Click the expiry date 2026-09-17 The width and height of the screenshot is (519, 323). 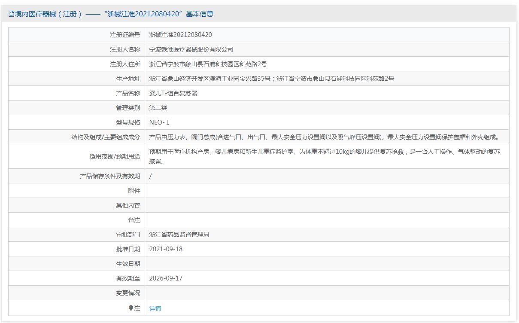coord(166,278)
